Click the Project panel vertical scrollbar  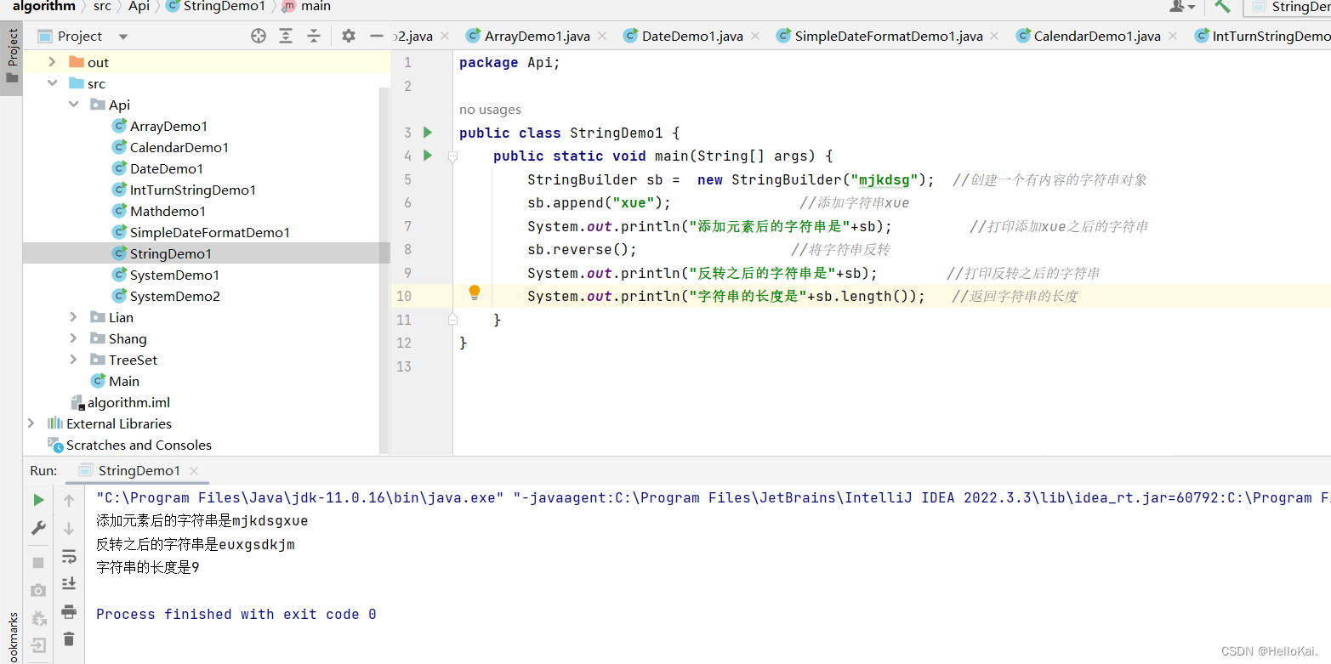point(384,270)
